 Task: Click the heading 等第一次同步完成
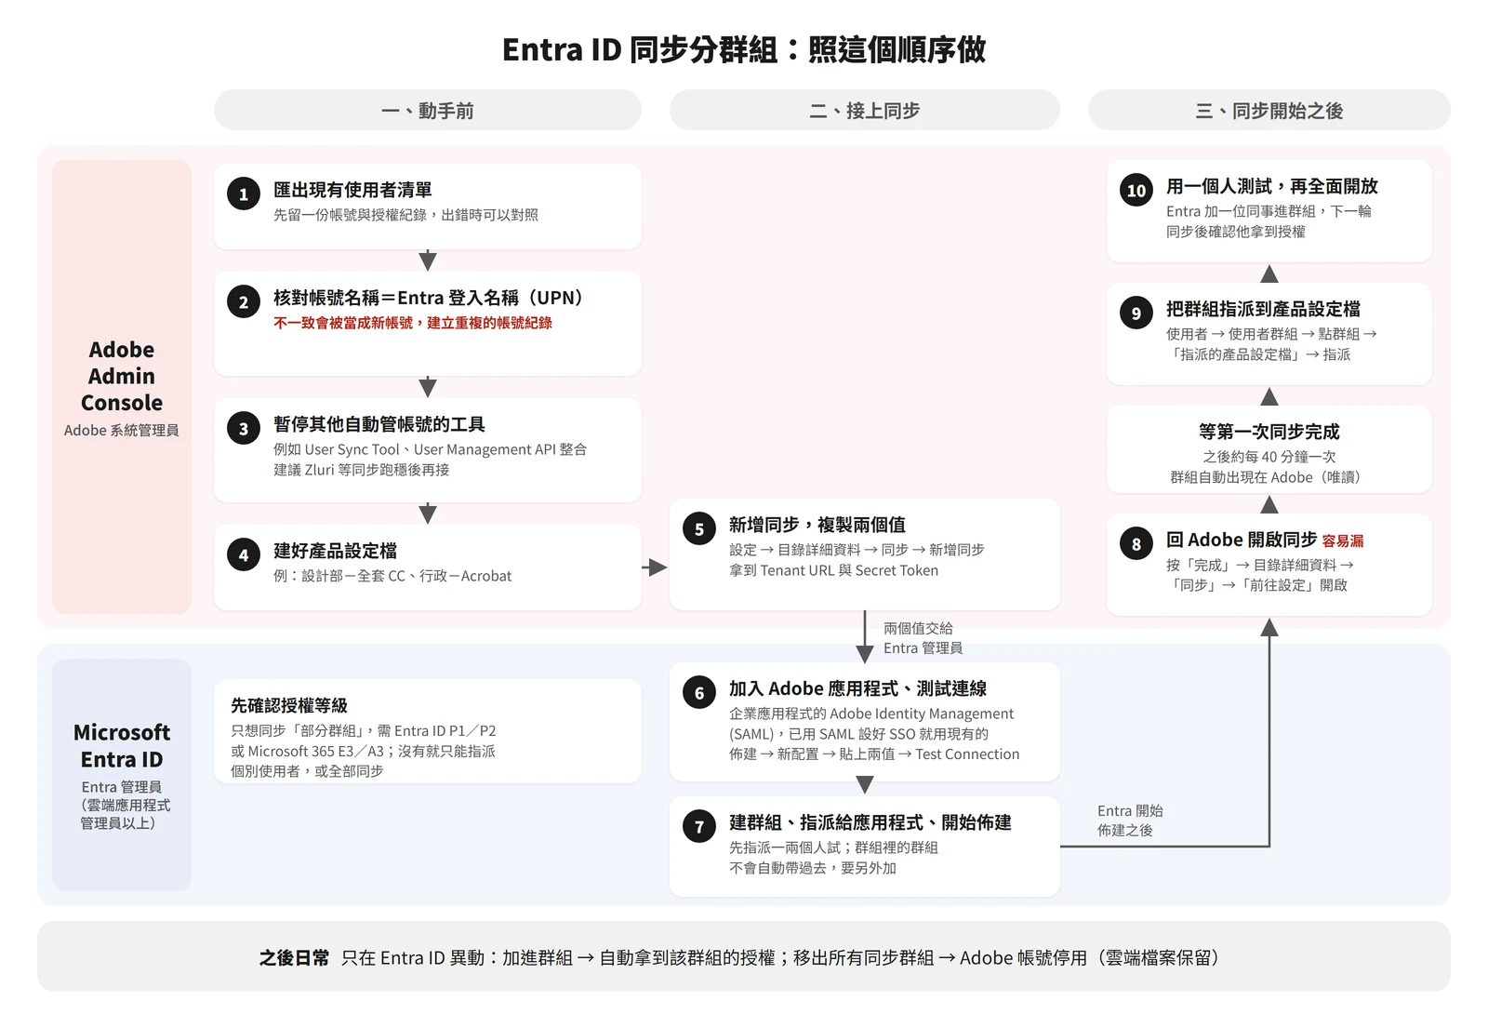click(x=1269, y=432)
